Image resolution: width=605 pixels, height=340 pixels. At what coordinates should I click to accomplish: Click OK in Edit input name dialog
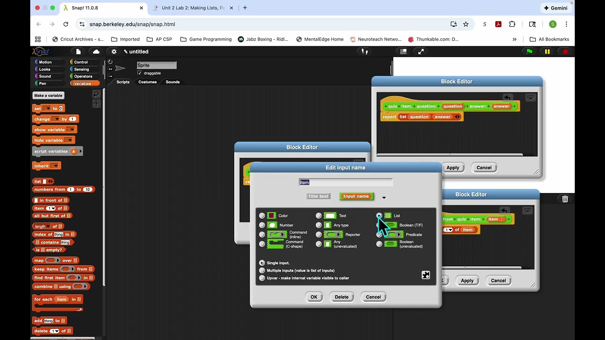314,297
